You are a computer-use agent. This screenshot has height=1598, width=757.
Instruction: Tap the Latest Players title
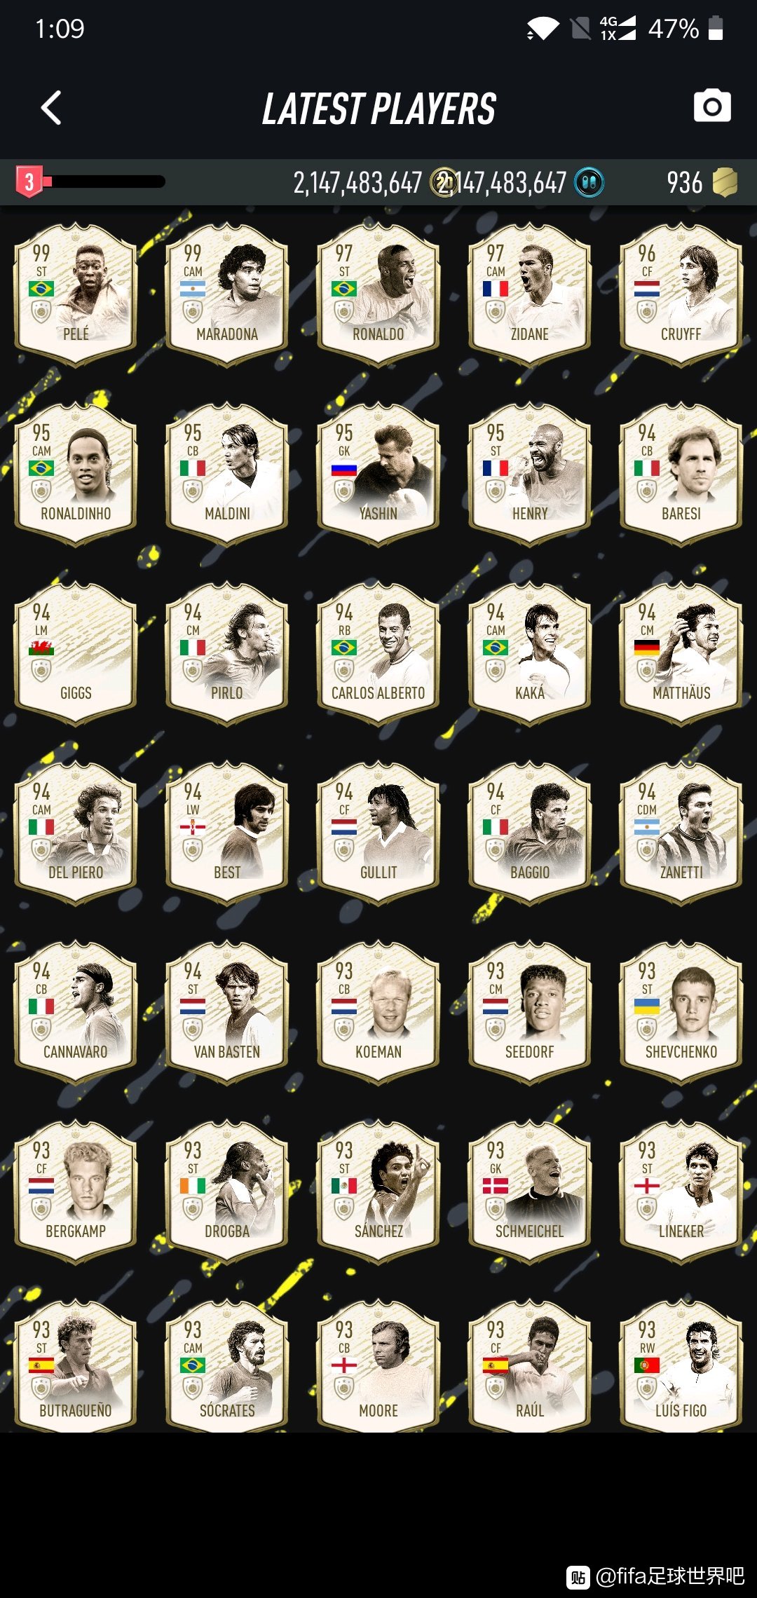point(378,109)
